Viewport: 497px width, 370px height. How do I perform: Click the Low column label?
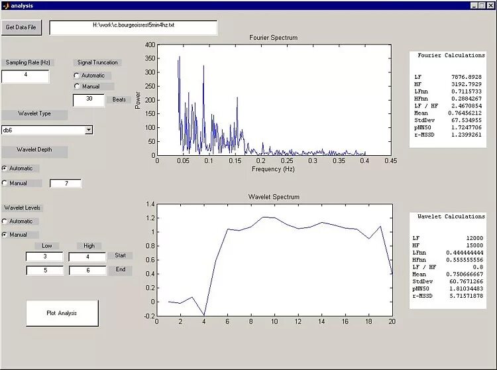(47, 246)
